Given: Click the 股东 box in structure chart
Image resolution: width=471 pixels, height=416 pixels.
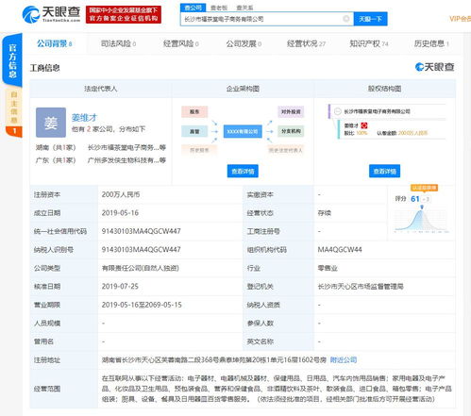Looking at the screenshot, I should [x=194, y=111].
